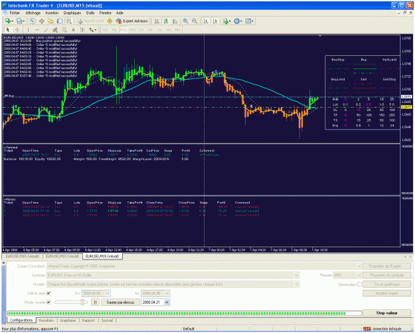This screenshot has height=333, width=415.
Task: Toggle the M30 timeframe button
Action: [132, 30]
